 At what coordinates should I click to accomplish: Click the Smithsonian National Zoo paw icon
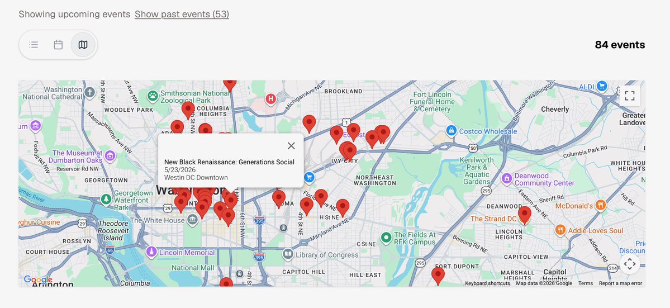click(153, 96)
